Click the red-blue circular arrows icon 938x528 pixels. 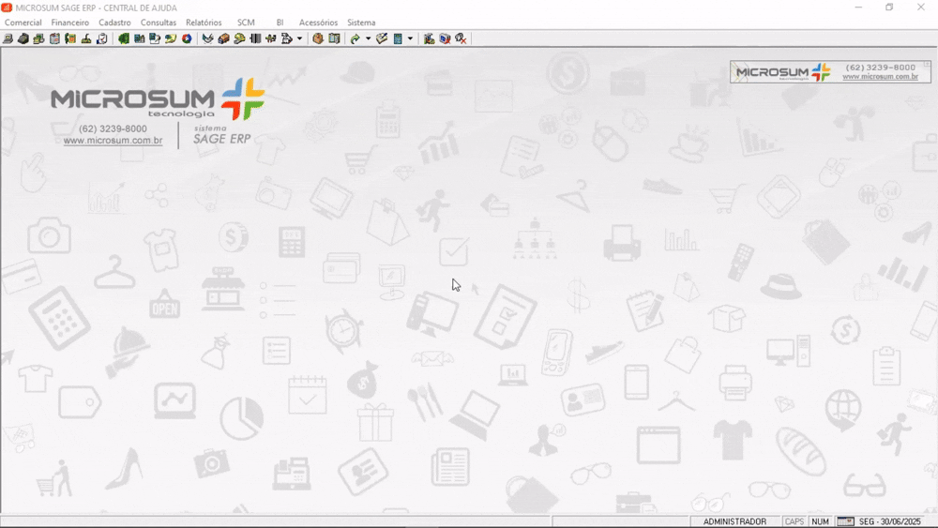(x=187, y=38)
